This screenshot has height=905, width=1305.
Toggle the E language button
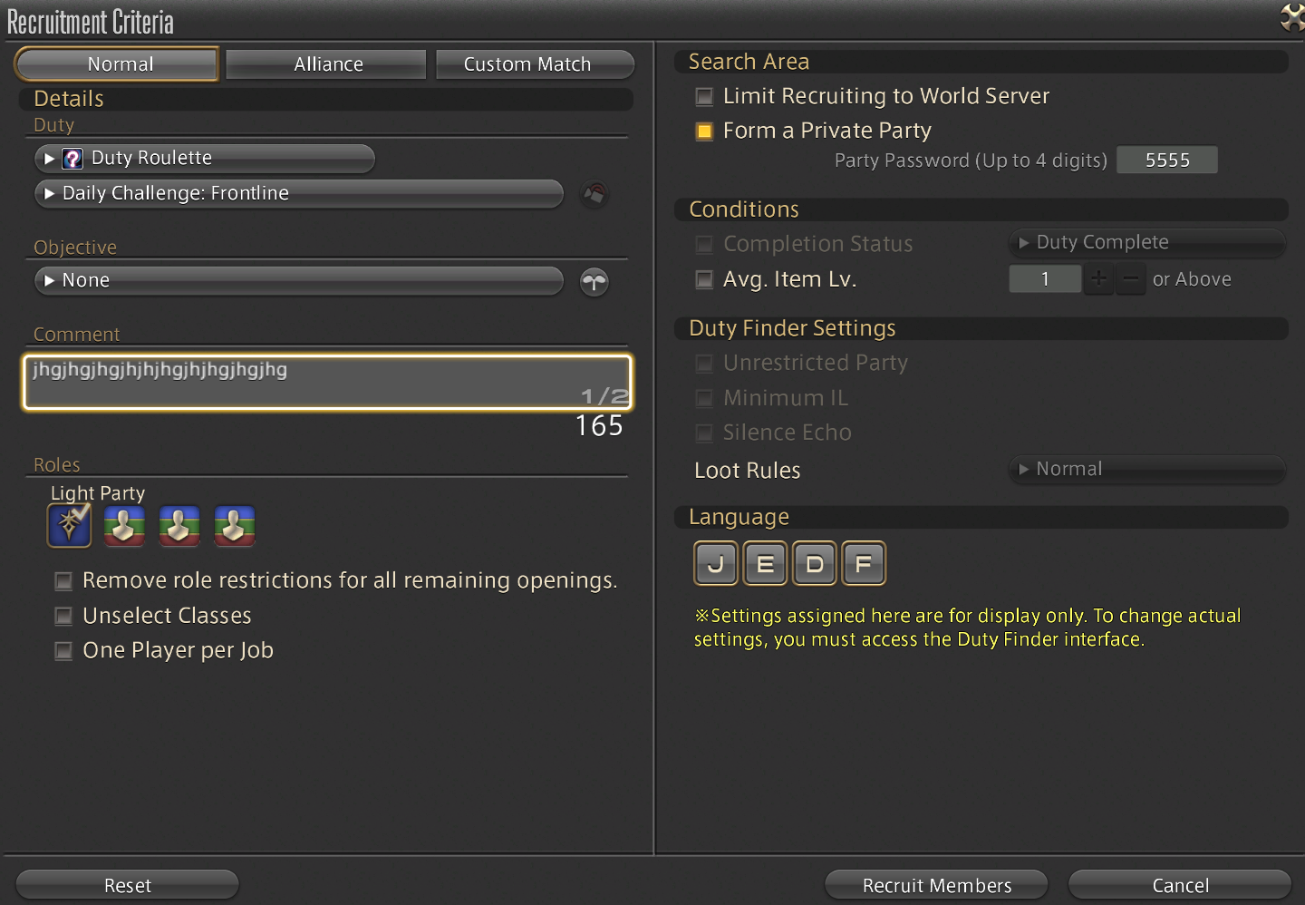[765, 564]
